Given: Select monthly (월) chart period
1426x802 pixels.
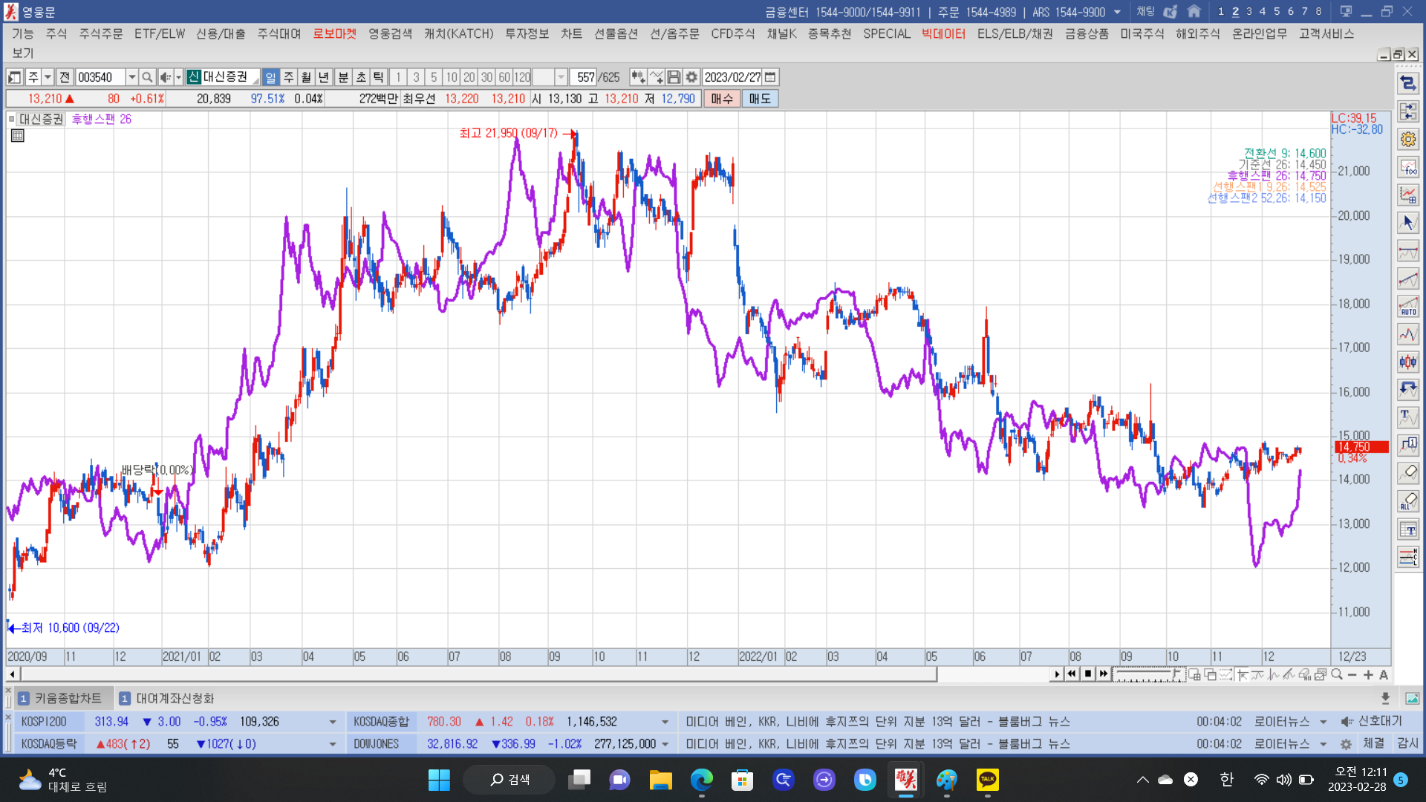Looking at the screenshot, I should point(306,77).
